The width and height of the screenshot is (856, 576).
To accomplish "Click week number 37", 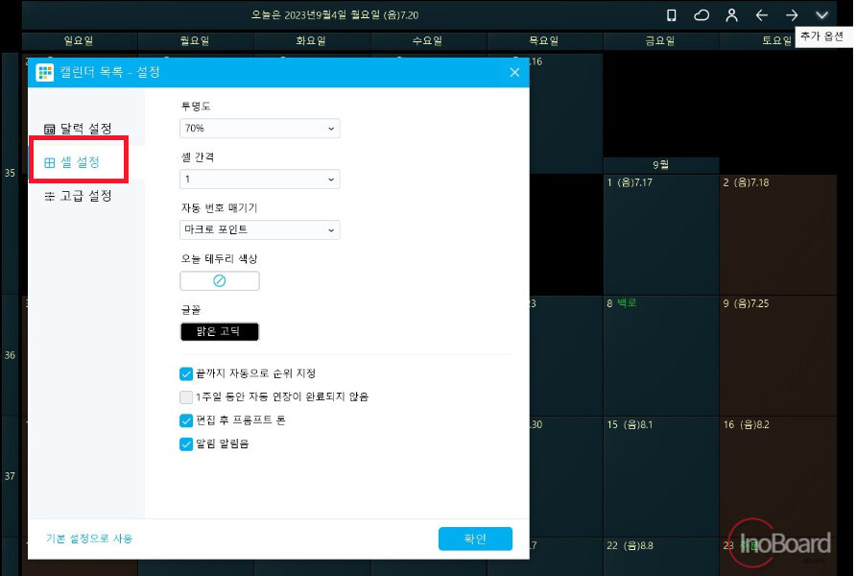I will [10, 476].
